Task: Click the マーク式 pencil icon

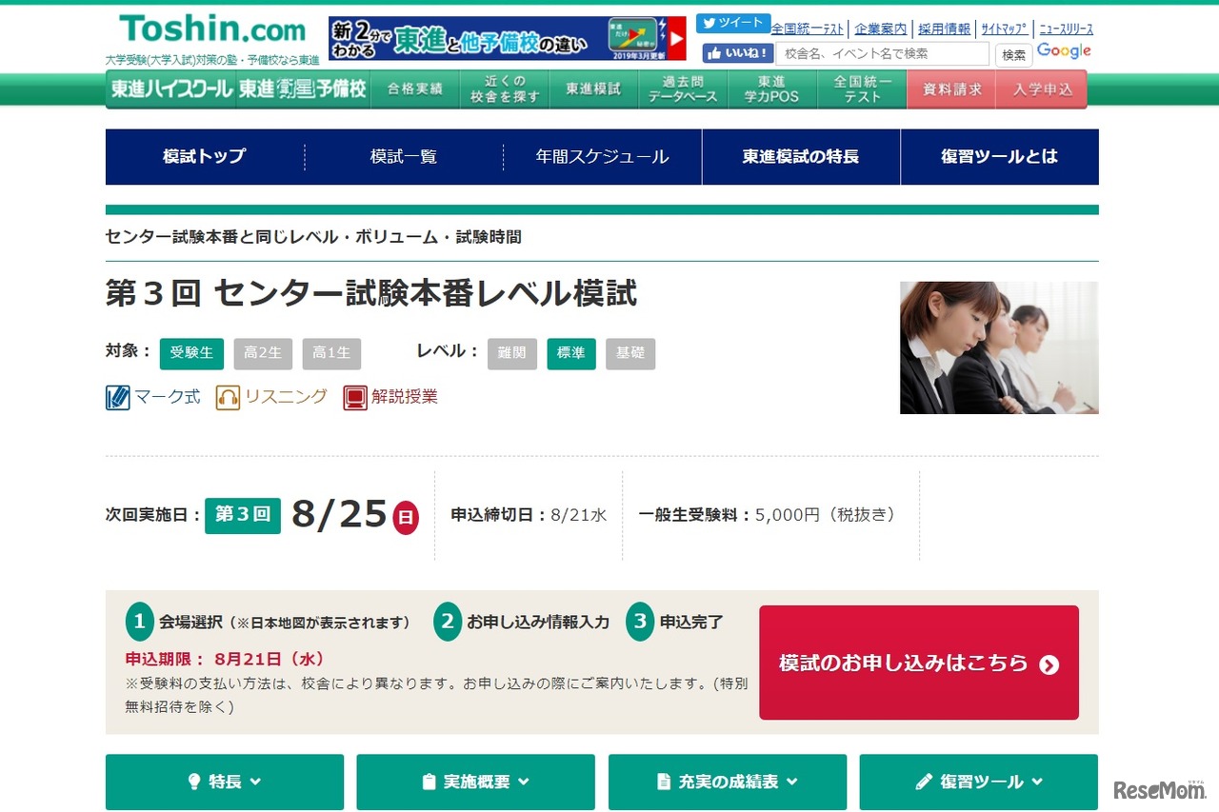Action: click(x=117, y=397)
